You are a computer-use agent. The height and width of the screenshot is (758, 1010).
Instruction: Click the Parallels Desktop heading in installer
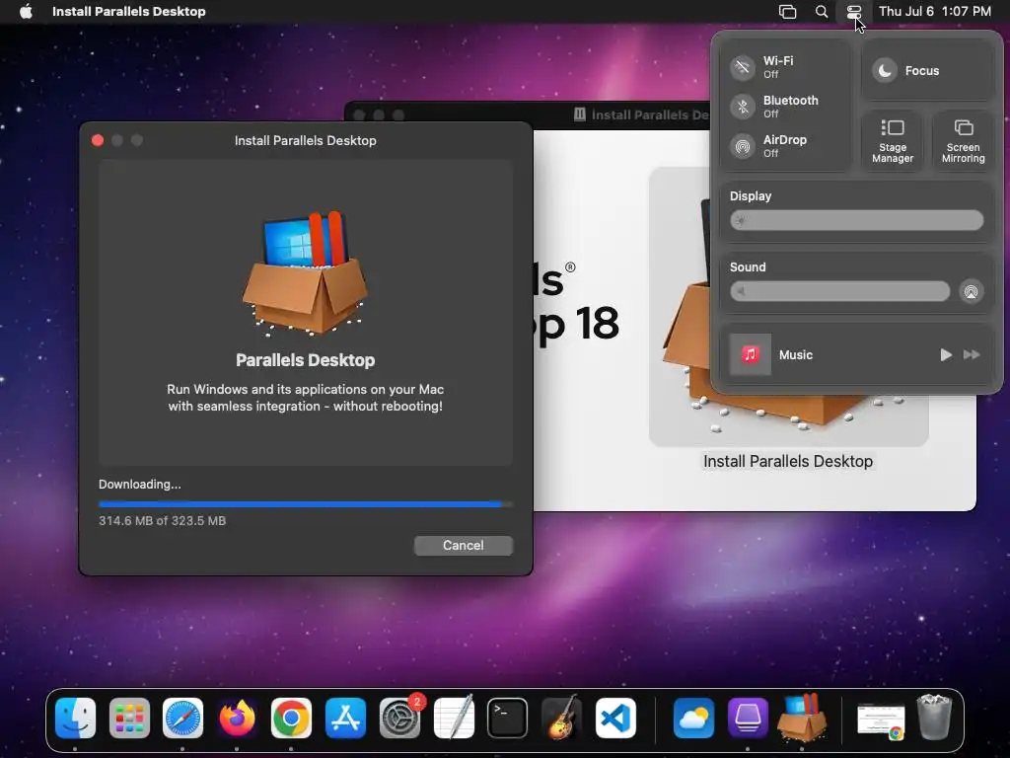[306, 359]
